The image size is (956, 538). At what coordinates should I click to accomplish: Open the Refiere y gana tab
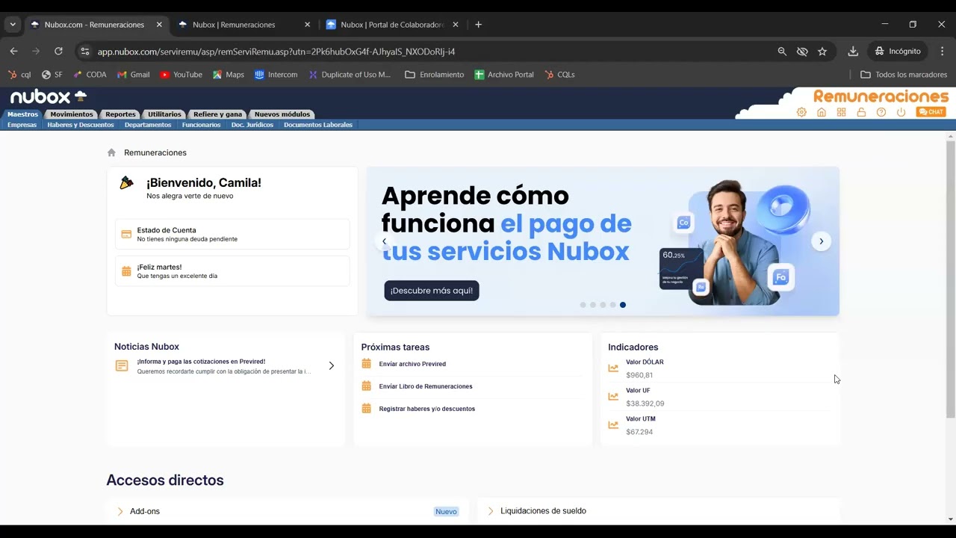coord(217,114)
